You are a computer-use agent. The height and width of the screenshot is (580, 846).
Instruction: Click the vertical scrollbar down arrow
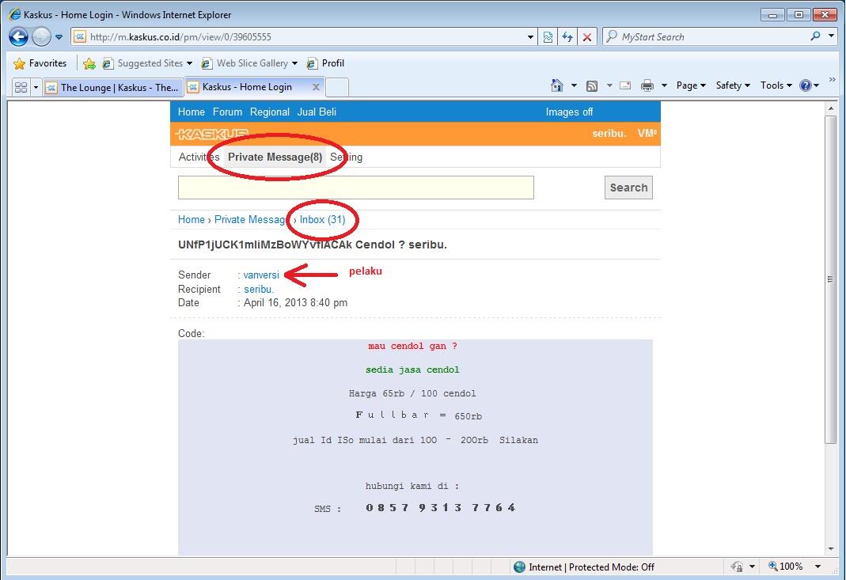click(831, 548)
